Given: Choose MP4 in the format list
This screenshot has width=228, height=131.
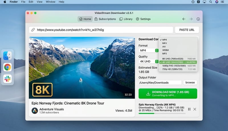Looking at the screenshot, I should pyautogui.click(x=178, y=40).
